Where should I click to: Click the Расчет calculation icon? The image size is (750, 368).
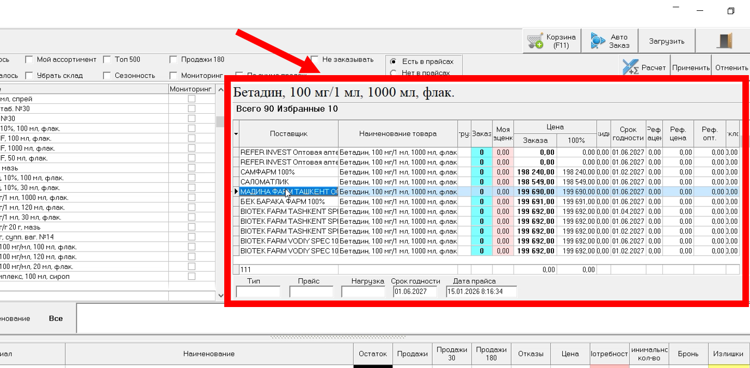(x=630, y=68)
